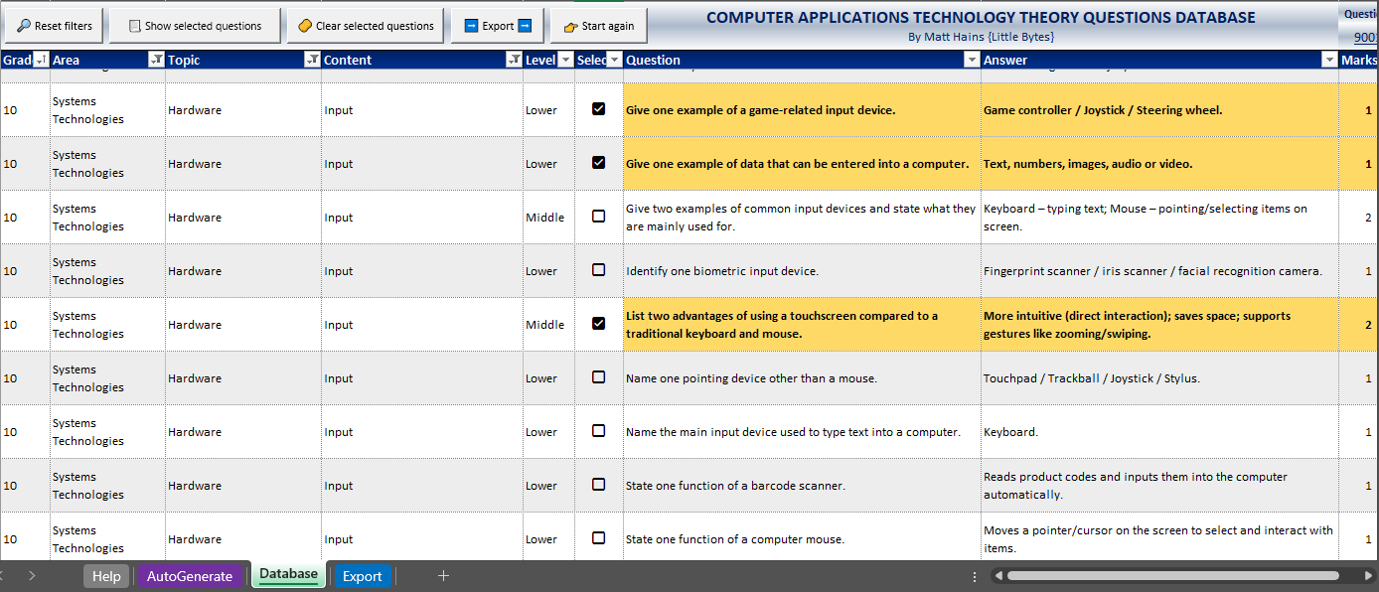Open the Export sheet tab
This screenshot has height=592, width=1379.
tap(362, 576)
